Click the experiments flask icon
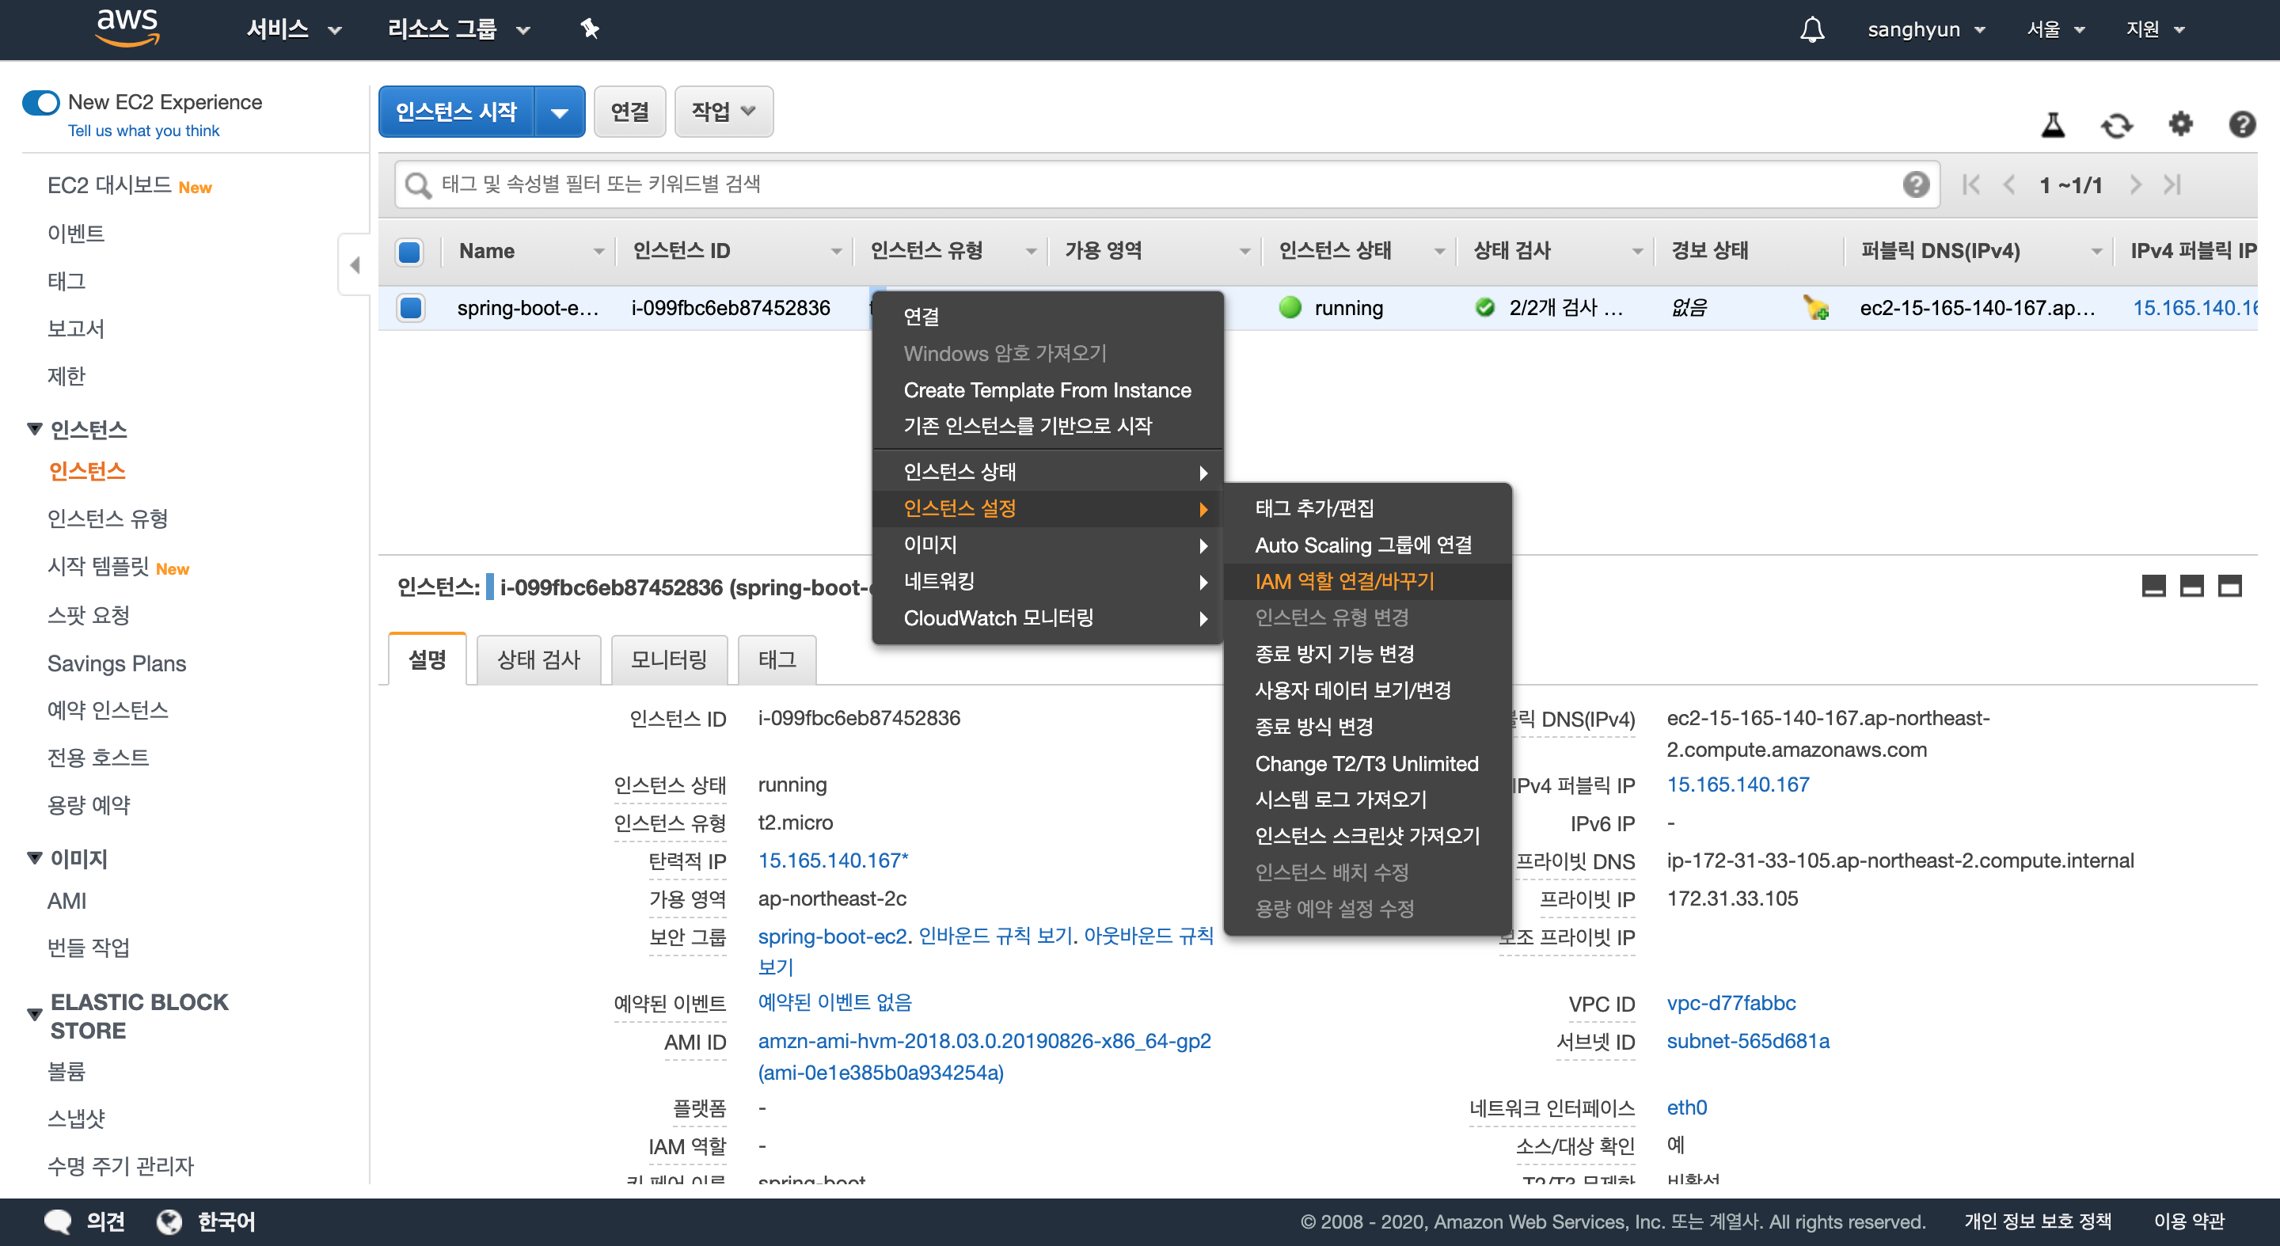This screenshot has width=2280, height=1246. pyautogui.click(x=2053, y=126)
